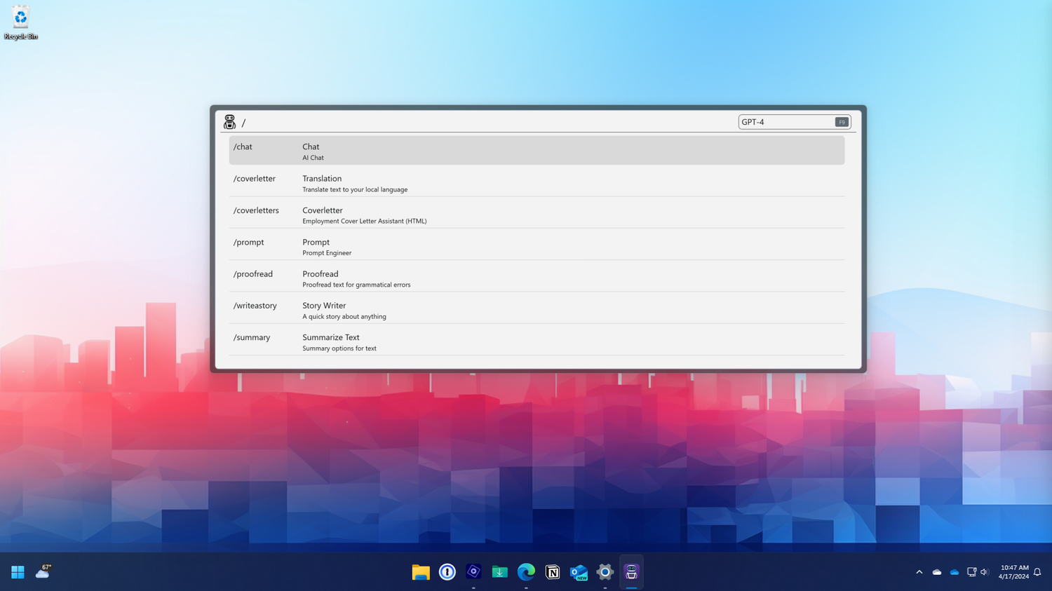The height and width of the screenshot is (591, 1052).
Task: Click the 'Translate text to your local language' description
Action: point(355,189)
